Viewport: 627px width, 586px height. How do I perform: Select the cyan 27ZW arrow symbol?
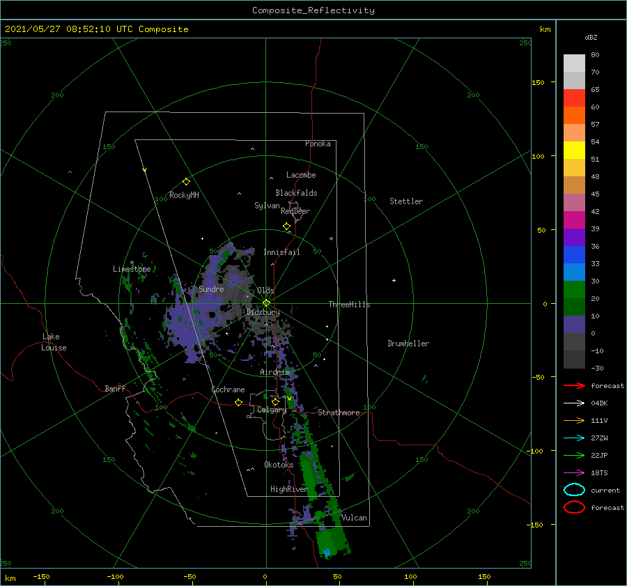(574, 438)
